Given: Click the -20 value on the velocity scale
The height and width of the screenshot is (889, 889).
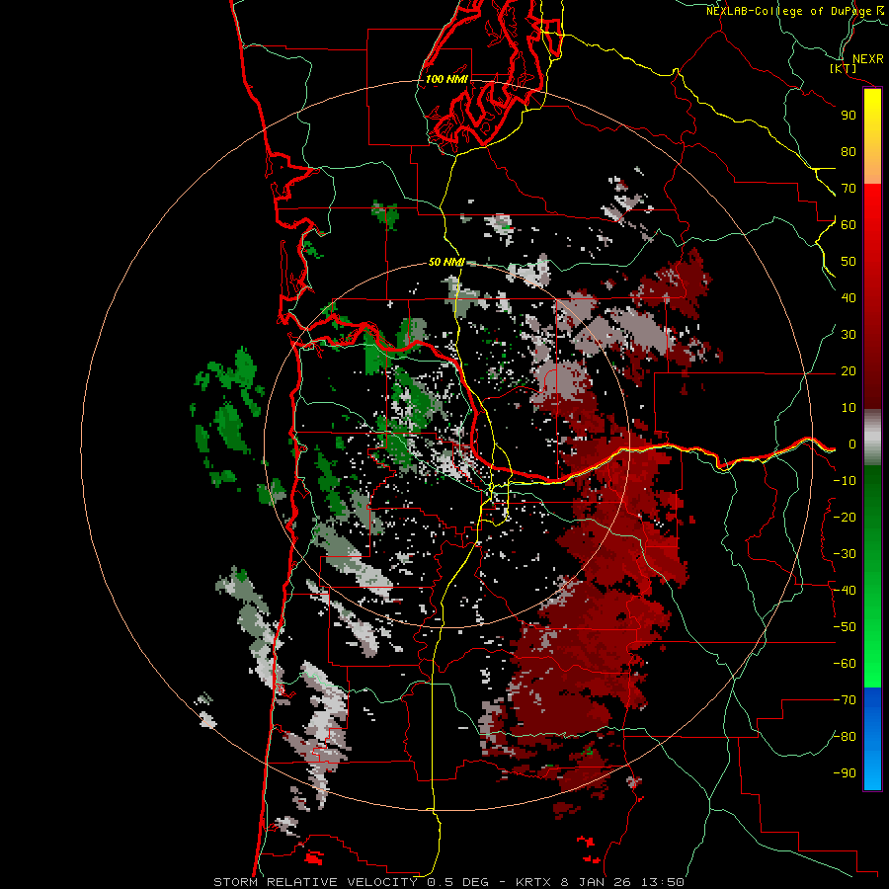Looking at the screenshot, I should click(x=845, y=517).
